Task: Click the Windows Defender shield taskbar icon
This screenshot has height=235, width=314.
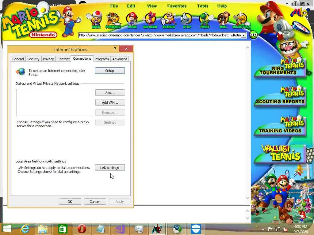Action: [x=196, y=229]
